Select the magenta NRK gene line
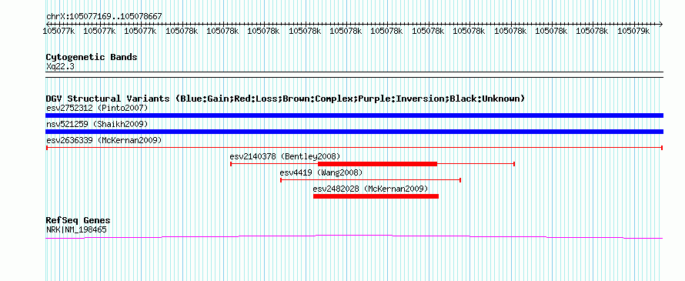The image size is (685, 281). [354, 236]
